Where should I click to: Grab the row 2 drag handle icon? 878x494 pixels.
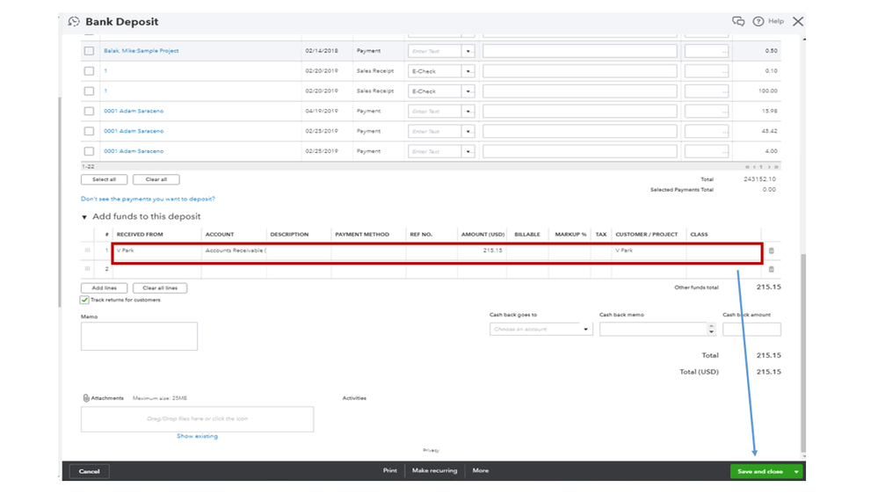coord(87,269)
